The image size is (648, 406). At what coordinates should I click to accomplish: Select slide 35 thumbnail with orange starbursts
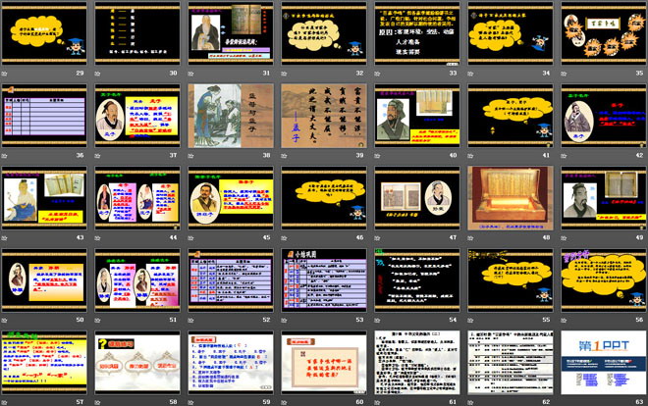tap(604, 33)
